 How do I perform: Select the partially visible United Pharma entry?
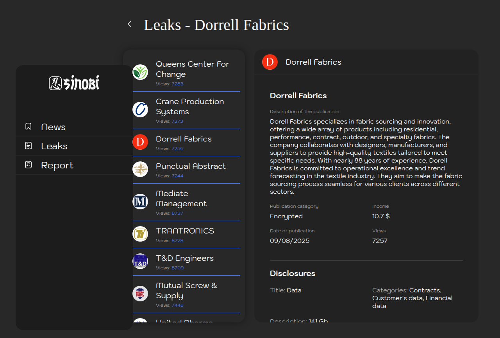184,320
